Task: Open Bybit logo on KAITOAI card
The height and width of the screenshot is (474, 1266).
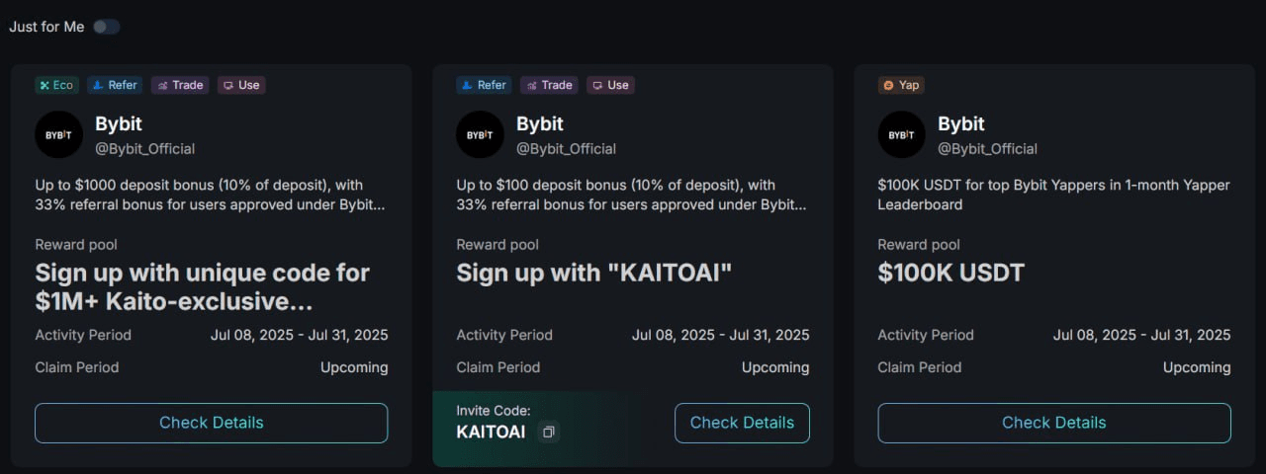Action: coord(480,134)
